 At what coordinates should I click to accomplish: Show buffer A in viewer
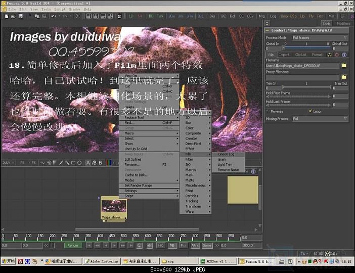point(88,163)
